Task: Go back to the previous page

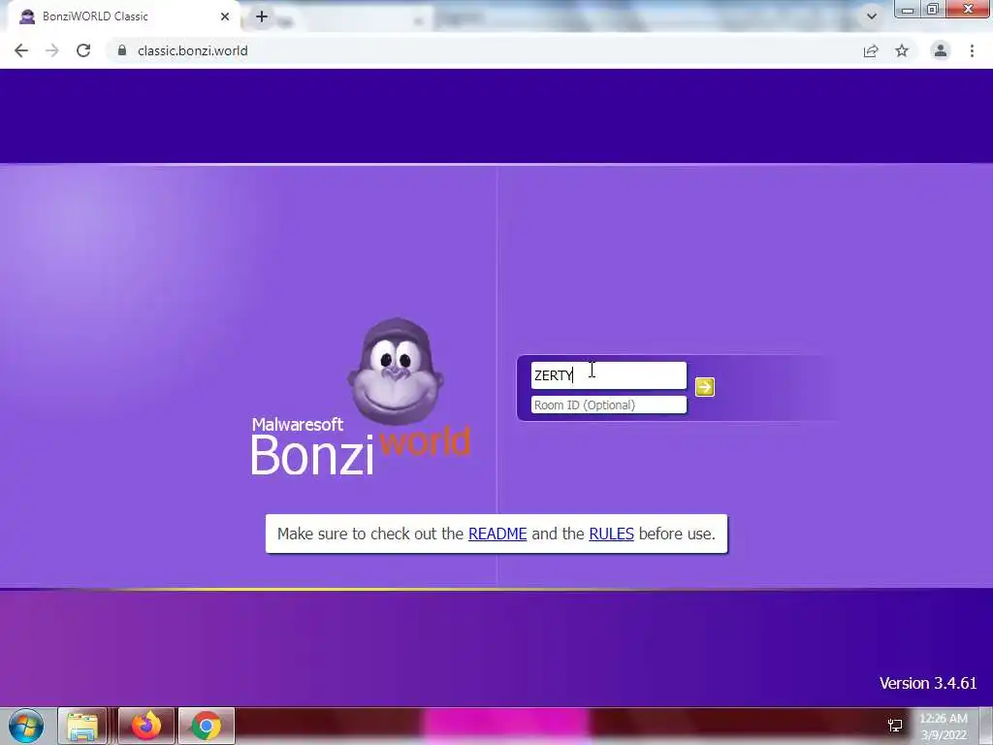Action: point(21,50)
